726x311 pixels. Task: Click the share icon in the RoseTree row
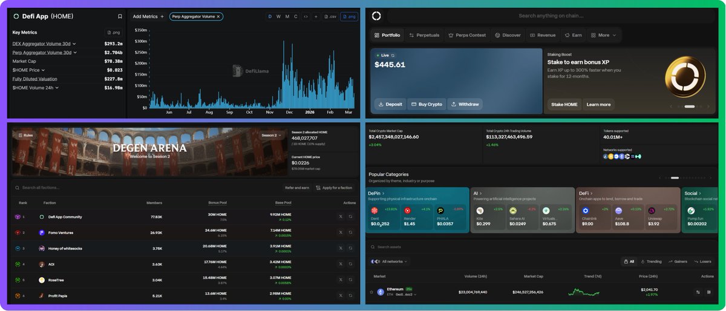[350, 280]
